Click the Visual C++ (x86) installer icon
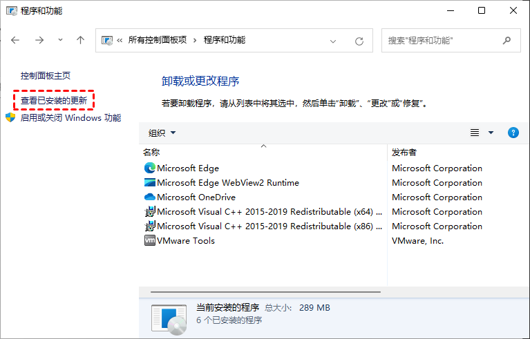Image resolution: width=530 pixels, height=339 pixels. pos(150,226)
